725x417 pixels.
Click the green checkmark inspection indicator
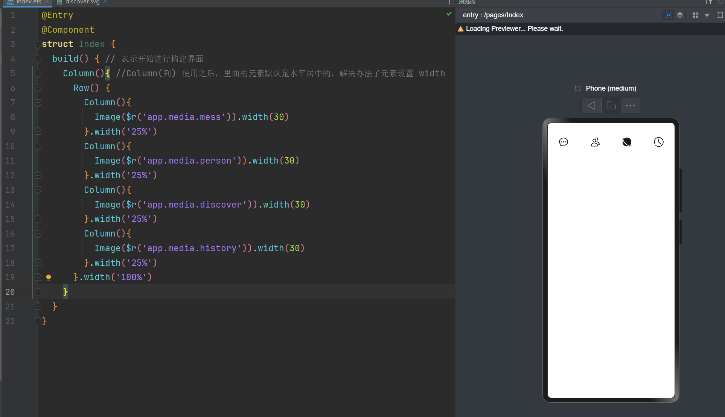[x=449, y=14]
